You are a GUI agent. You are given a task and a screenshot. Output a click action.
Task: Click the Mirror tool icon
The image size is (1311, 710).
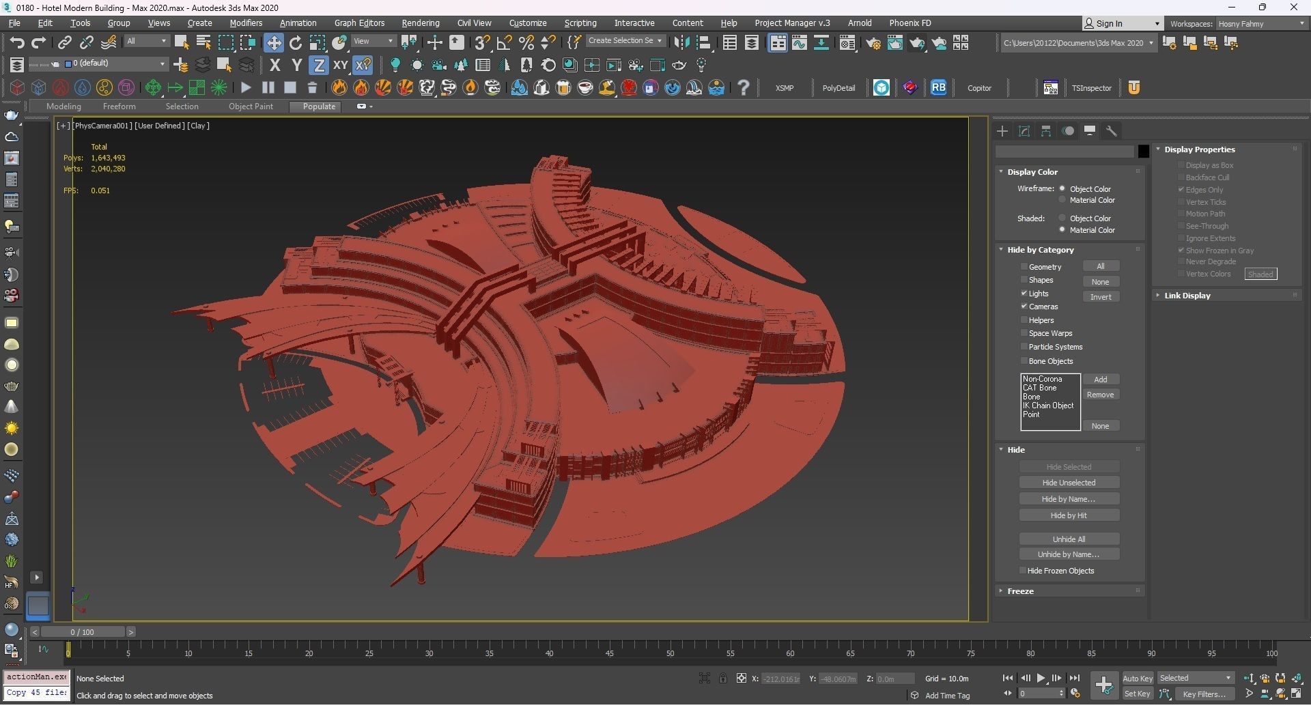coord(681,43)
